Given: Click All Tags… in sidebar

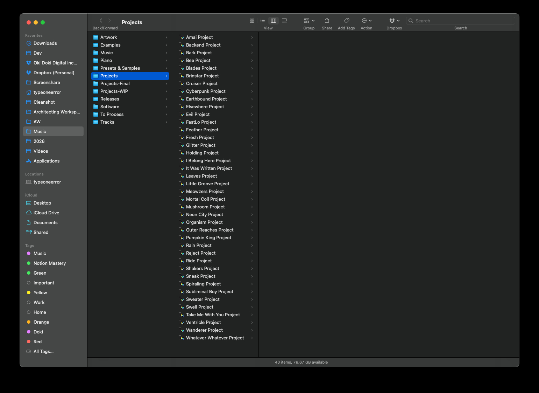Looking at the screenshot, I should (x=43, y=351).
